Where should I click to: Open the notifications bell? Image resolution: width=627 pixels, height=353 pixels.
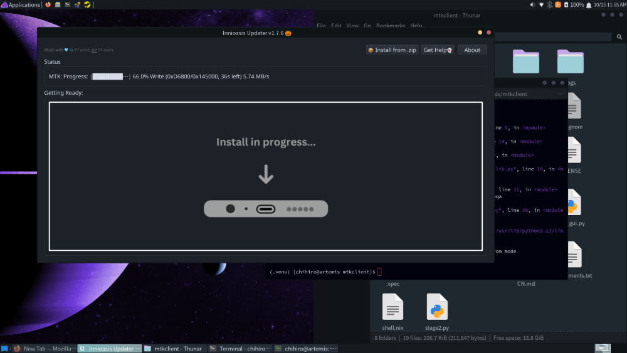[589, 4]
